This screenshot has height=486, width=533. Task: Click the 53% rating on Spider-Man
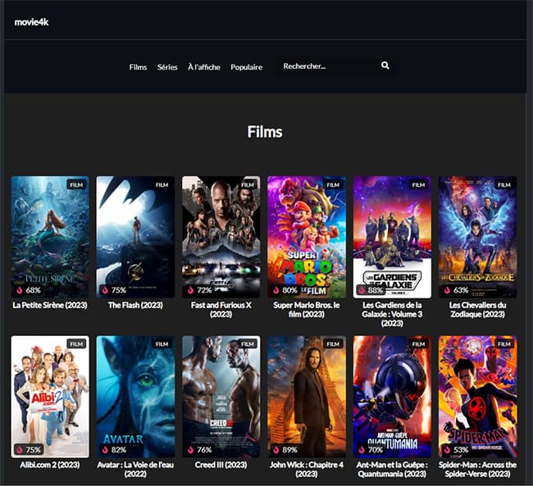pos(461,450)
